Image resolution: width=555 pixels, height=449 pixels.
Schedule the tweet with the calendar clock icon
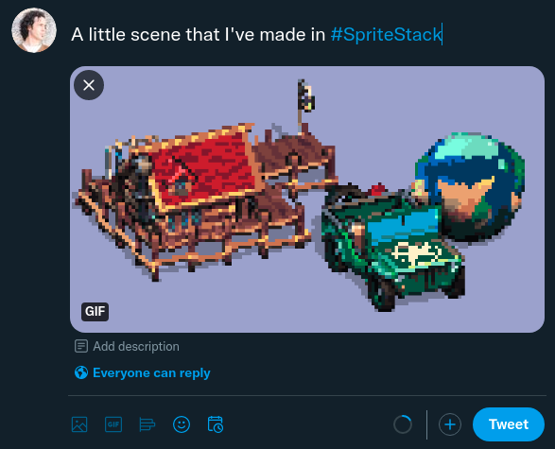point(216,424)
